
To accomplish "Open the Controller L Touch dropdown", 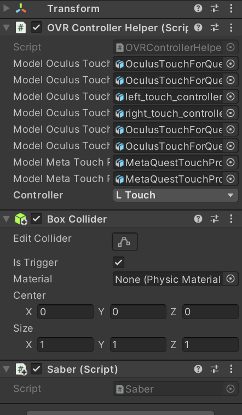I will (176, 195).
